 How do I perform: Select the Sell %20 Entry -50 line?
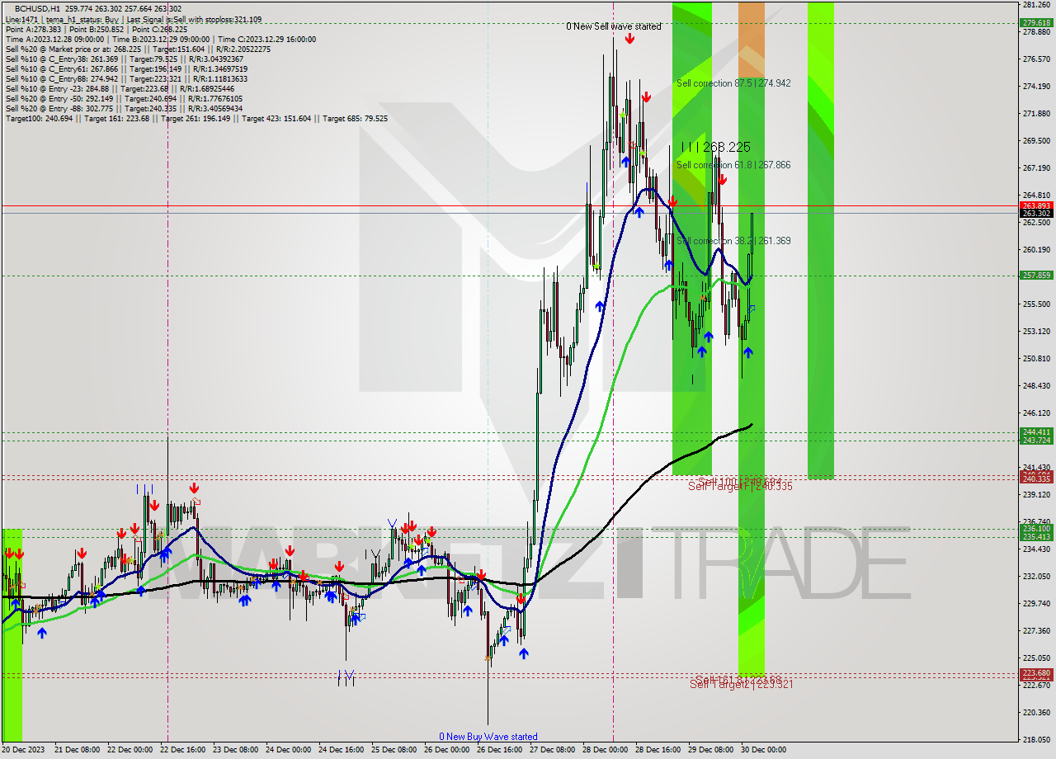124,98
